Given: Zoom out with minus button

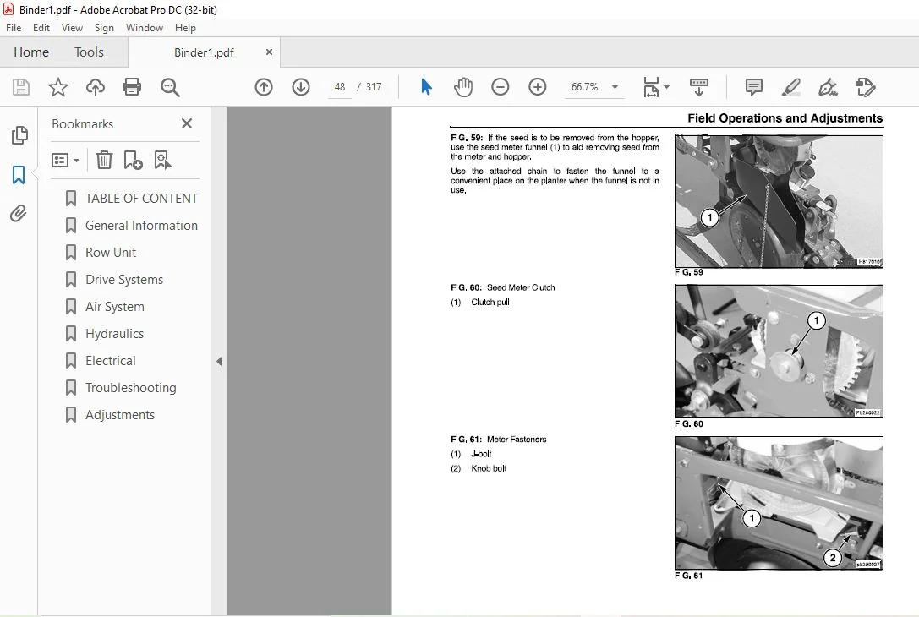Looking at the screenshot, I should [x=500, y=87].
